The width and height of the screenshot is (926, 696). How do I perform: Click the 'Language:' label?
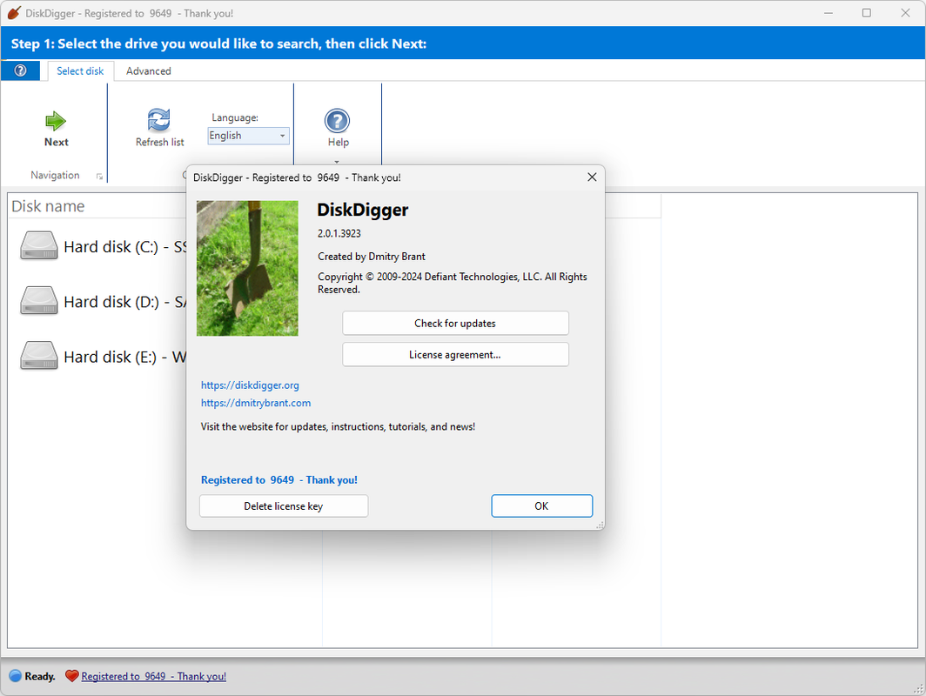point(235,117)
